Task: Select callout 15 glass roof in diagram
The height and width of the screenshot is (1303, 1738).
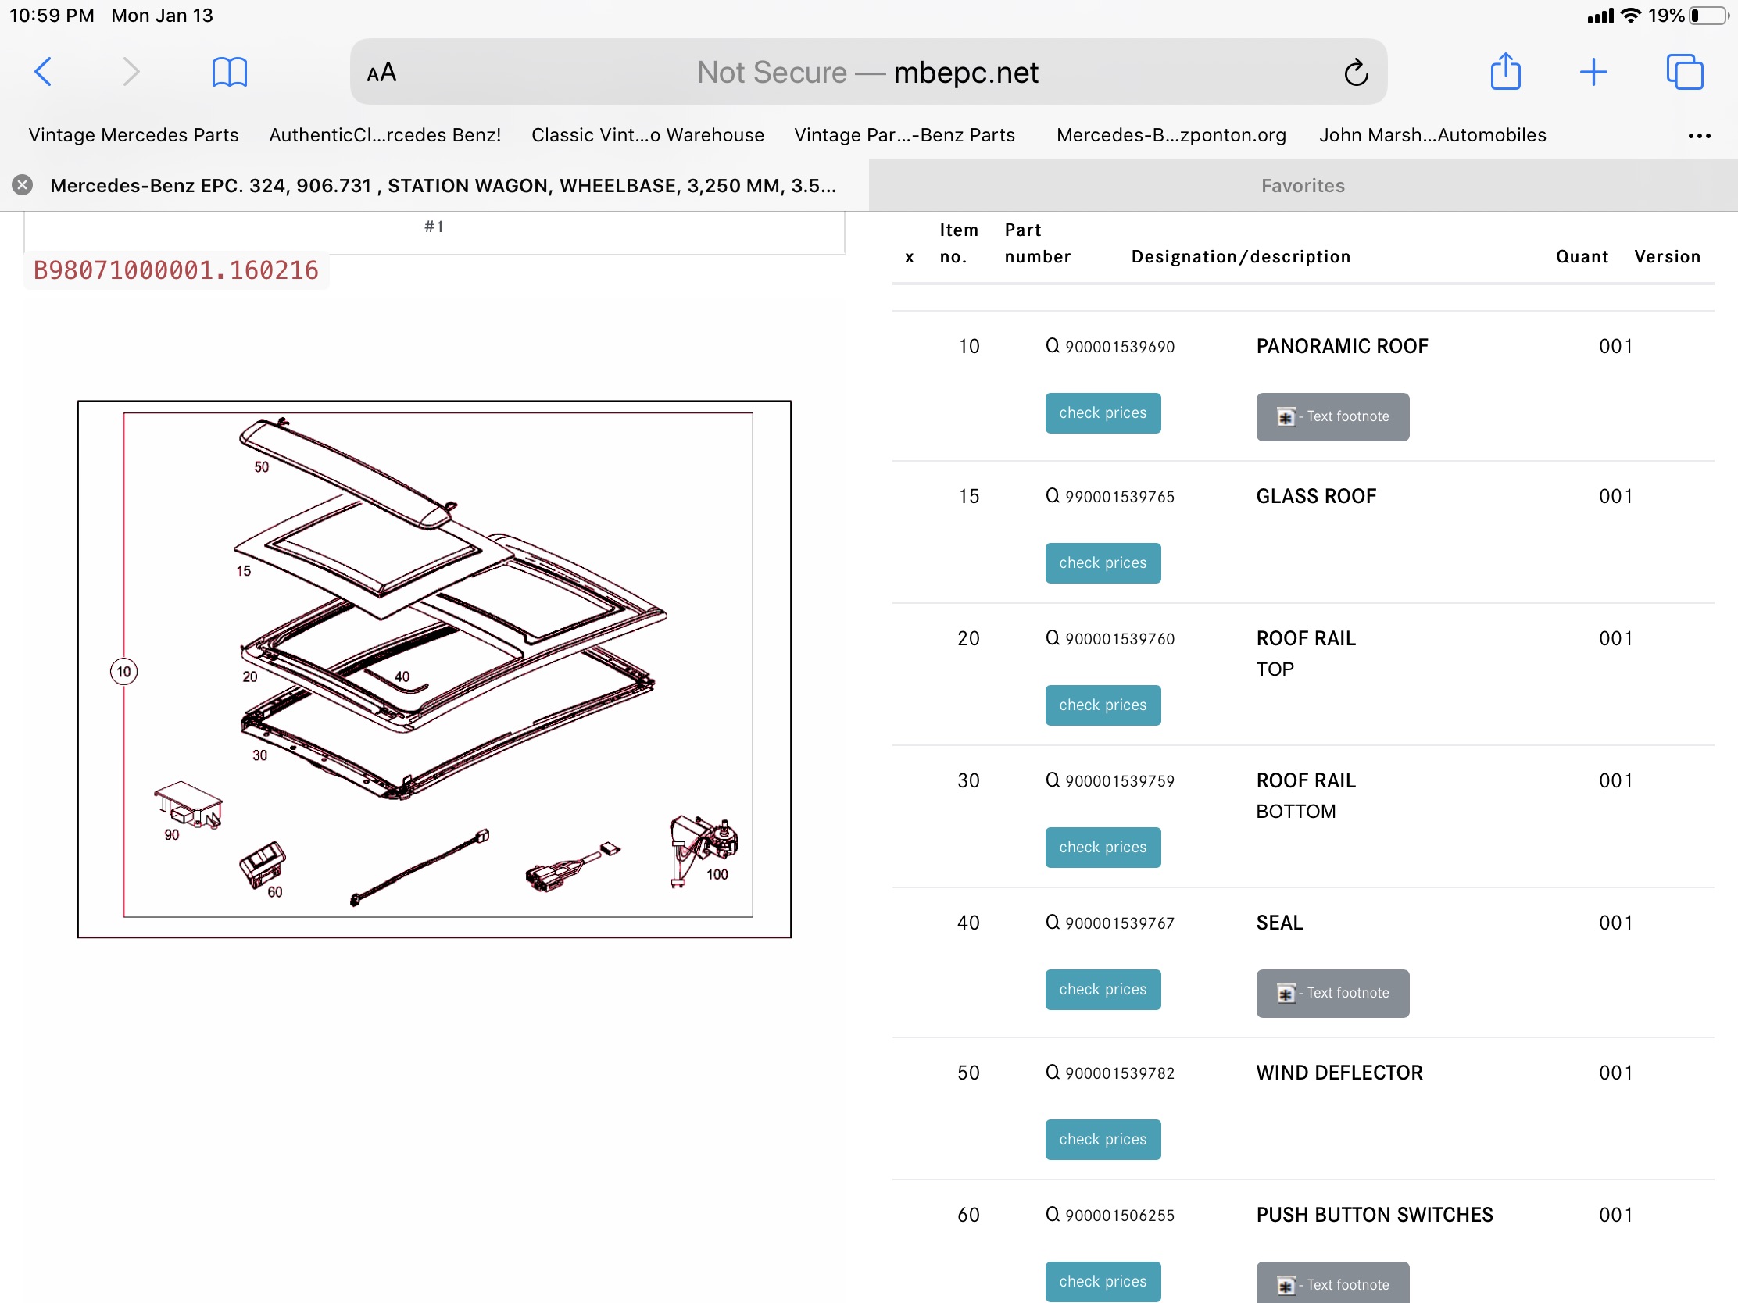Action: pyautogui.click(x=244, y=571)
